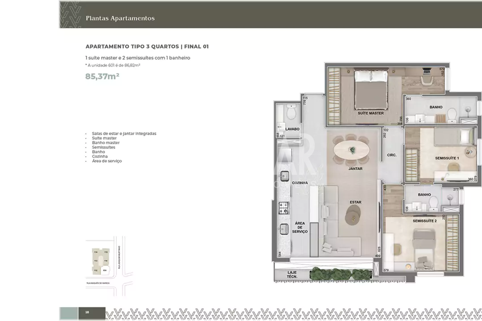This screenshot has height=321, width=482.
Task: Click the 'SUÍTE MASTER' room label
Action: tap(371, 113)
